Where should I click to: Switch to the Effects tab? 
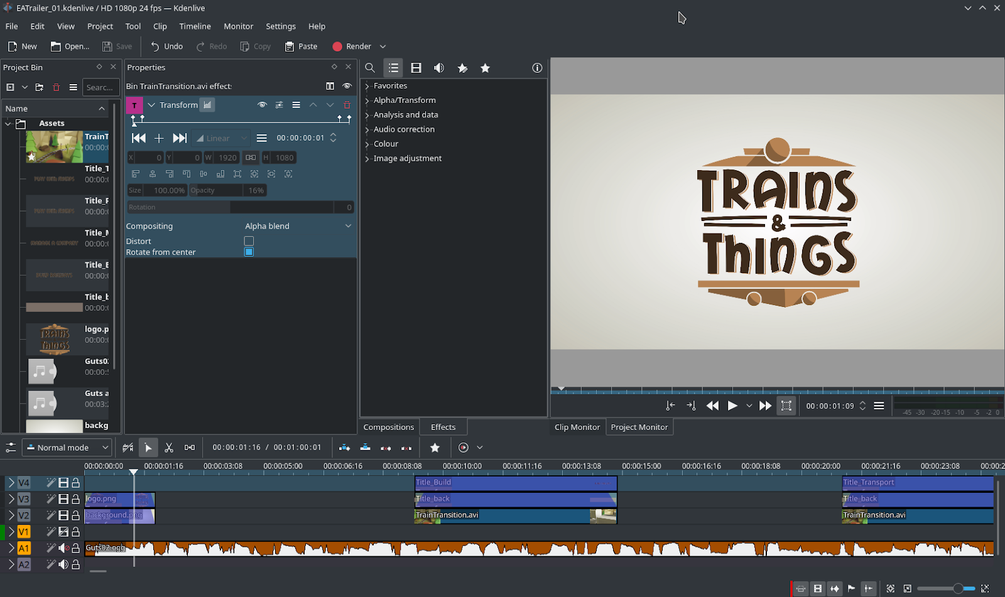443,427
